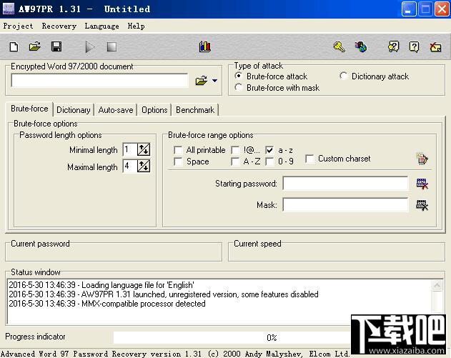This screenshot has height=358, width=451.
Task: Click the custom charset definition icon
Action: (422, 159)
